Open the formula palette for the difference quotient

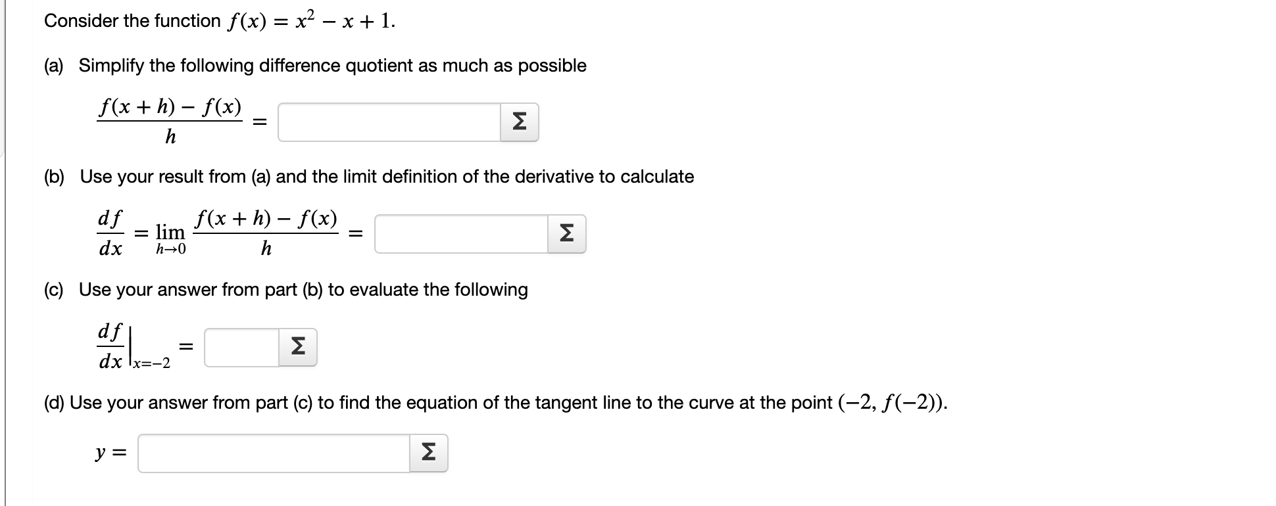[x=519, y=122]
